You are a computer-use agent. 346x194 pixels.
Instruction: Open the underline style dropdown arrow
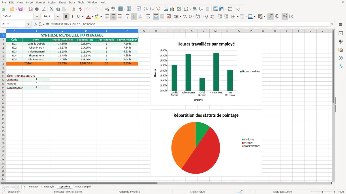pos(82,17)
